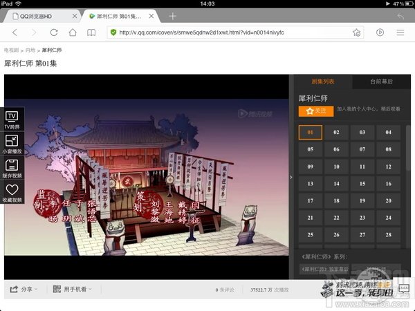The width and height of the screenshot is (415, 311).
Task: Play episode 12
Action: pyautogui.click(x=388, y=167)
